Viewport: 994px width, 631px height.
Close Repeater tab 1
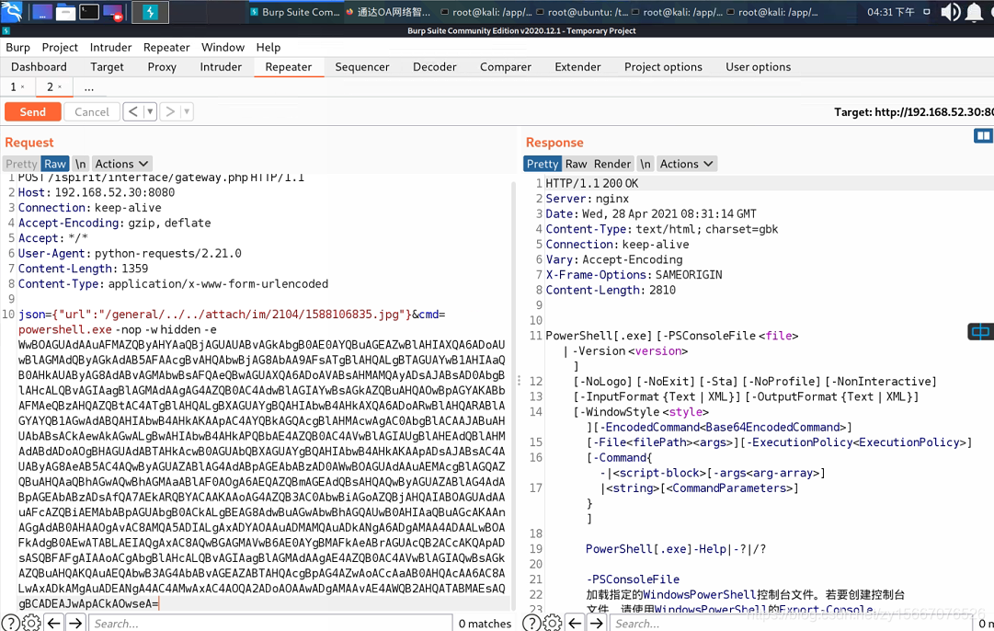pos(23,86)
